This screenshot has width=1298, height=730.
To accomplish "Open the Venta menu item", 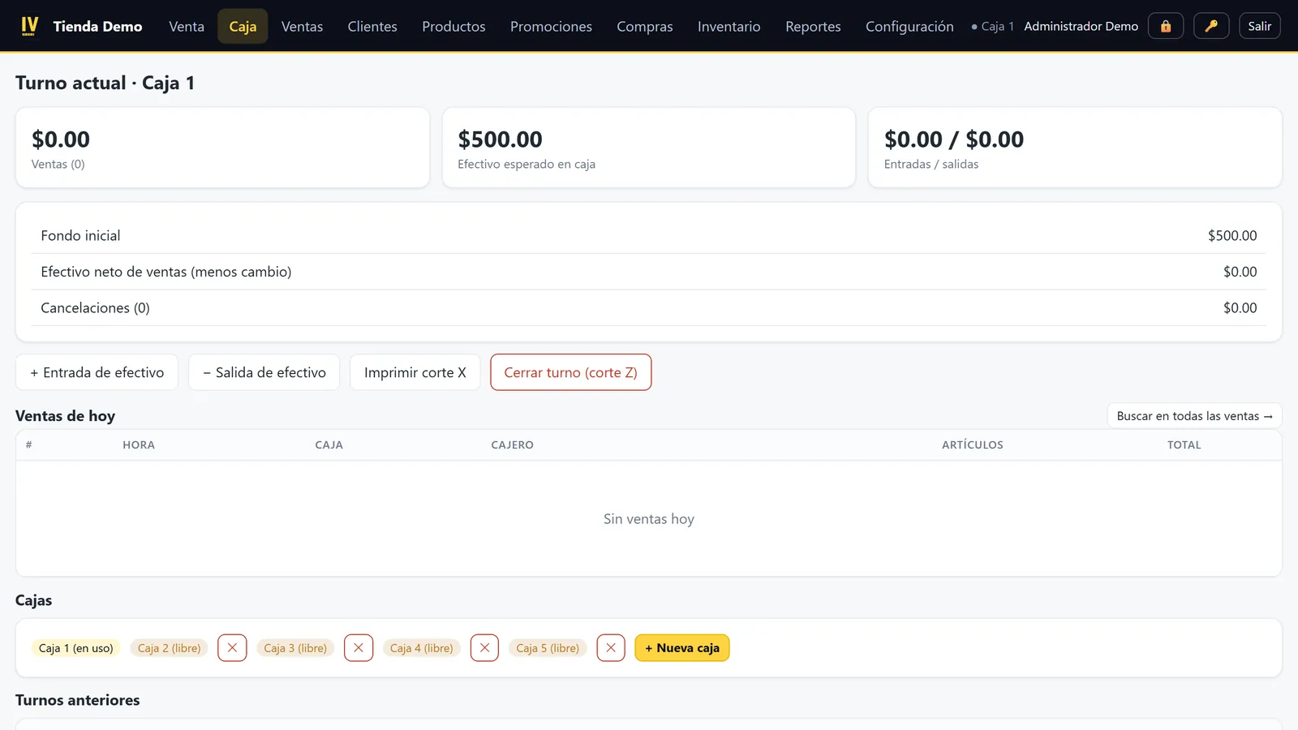I will click(187, 26).
